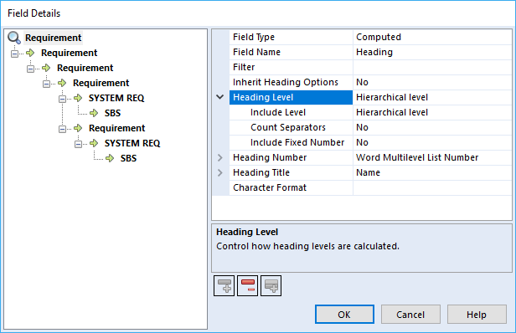Click green arrow icon of the upper SBS node
Screen dimensions: 516x333
[x=94, y=113]
